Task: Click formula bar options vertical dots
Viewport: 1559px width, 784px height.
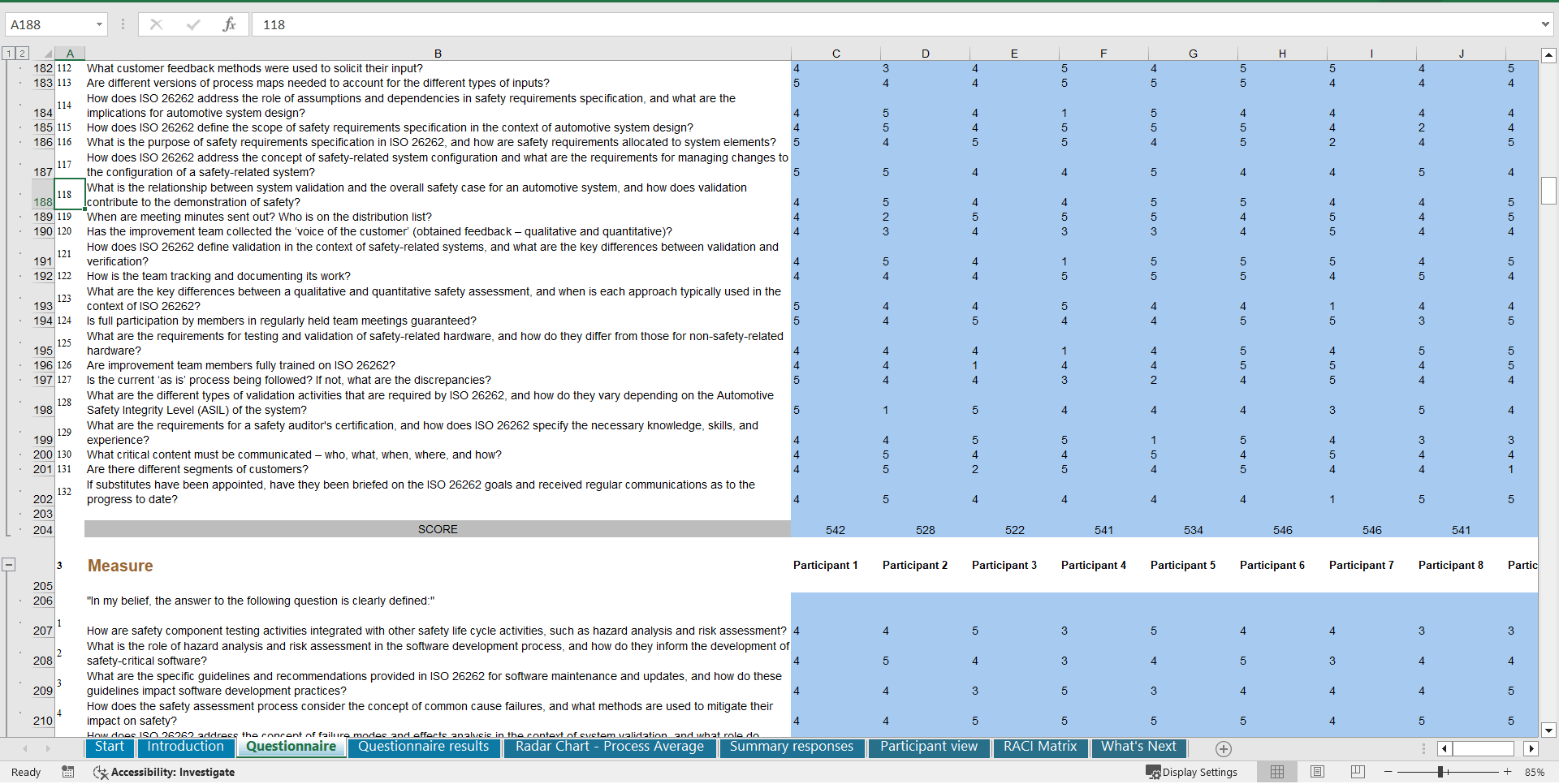Action: 123,24
